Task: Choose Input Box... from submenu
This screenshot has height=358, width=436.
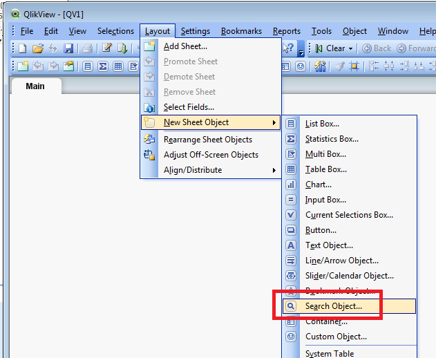Action: pyautogui.click(x=349, y=200)
